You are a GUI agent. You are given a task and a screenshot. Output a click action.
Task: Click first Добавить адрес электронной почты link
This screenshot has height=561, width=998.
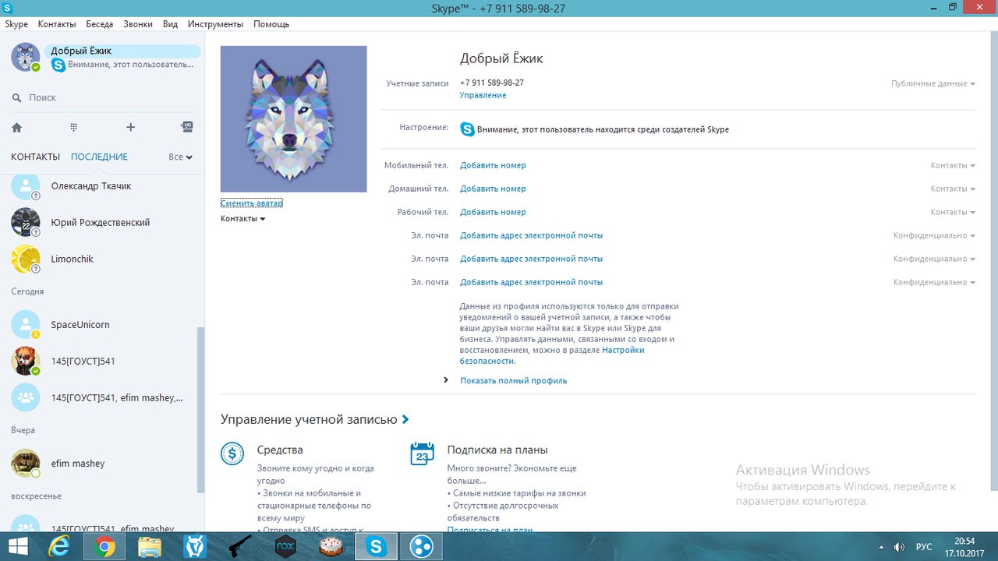pos(531,235)
